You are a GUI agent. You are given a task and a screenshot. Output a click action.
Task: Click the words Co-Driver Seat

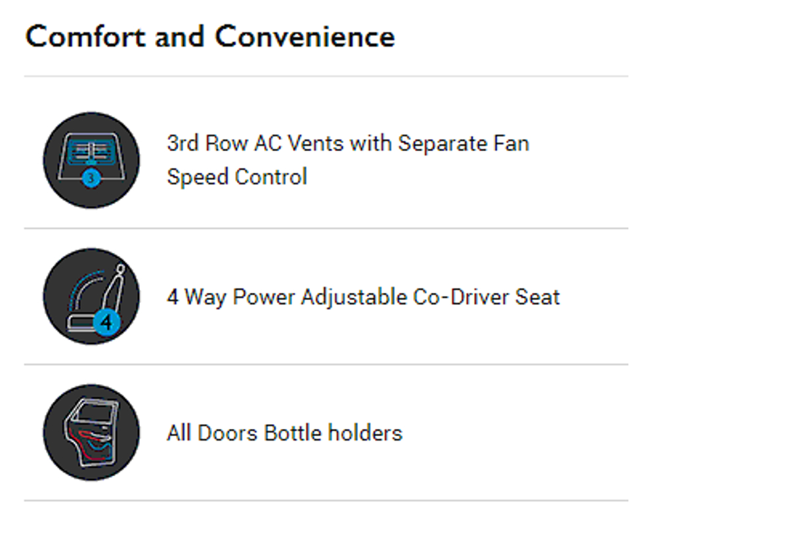(487, 297)
